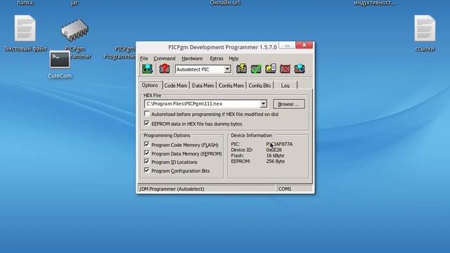Click the Read PIC folder icon
Image resolution: width=450 pixels, height=253 pixels.
pyautogui.click(x=270, y=69)
